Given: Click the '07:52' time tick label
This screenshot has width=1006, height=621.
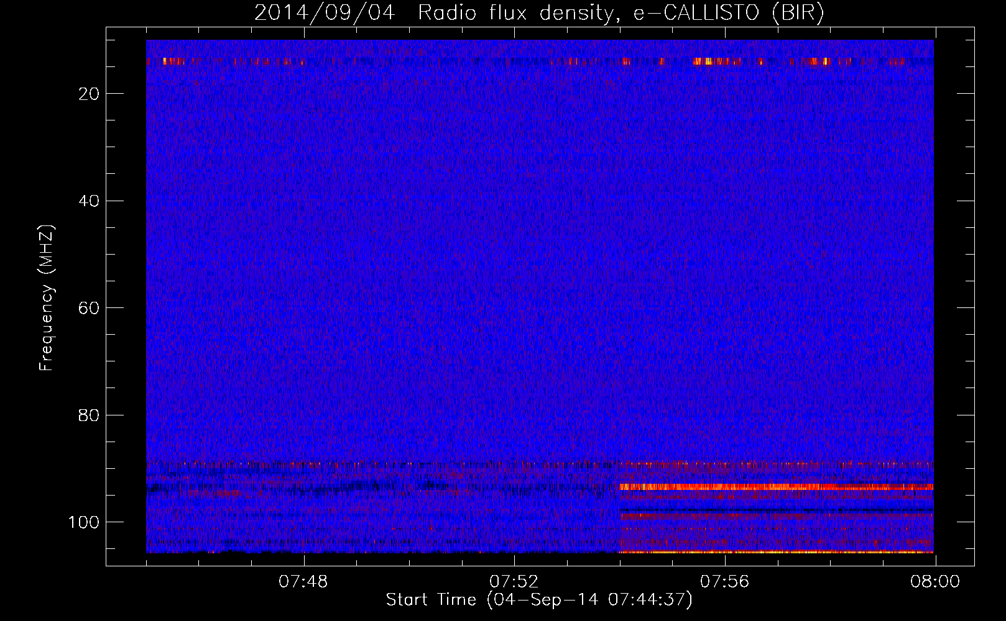Looking at the screenshot, I should click(514, 582).
